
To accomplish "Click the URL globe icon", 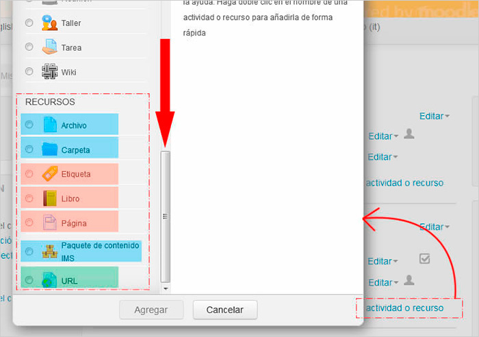I will [x=50, y=280].
